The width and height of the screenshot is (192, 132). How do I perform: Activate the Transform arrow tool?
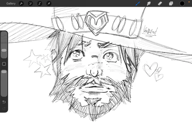pos(49,3)
